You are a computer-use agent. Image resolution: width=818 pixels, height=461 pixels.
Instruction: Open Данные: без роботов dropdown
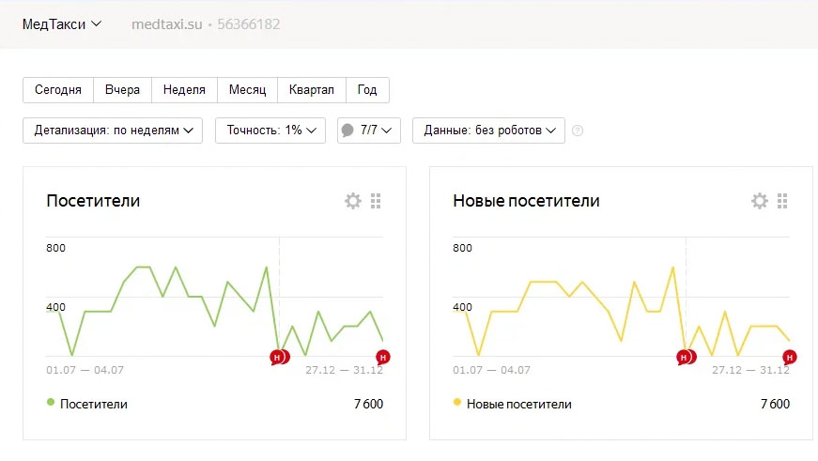(x=488, y=131)
